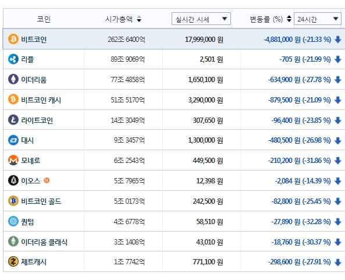345x280 pixels.
Task: Click the down arrow in 대시 row
Action: 338,140
